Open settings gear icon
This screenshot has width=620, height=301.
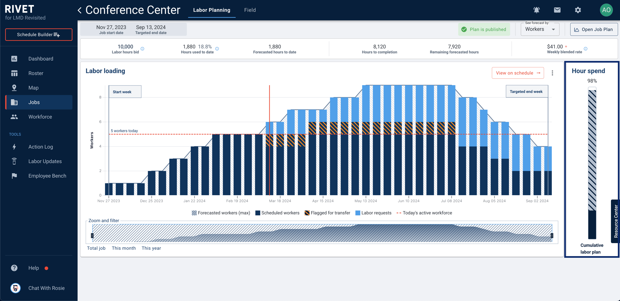coord(578,10)
